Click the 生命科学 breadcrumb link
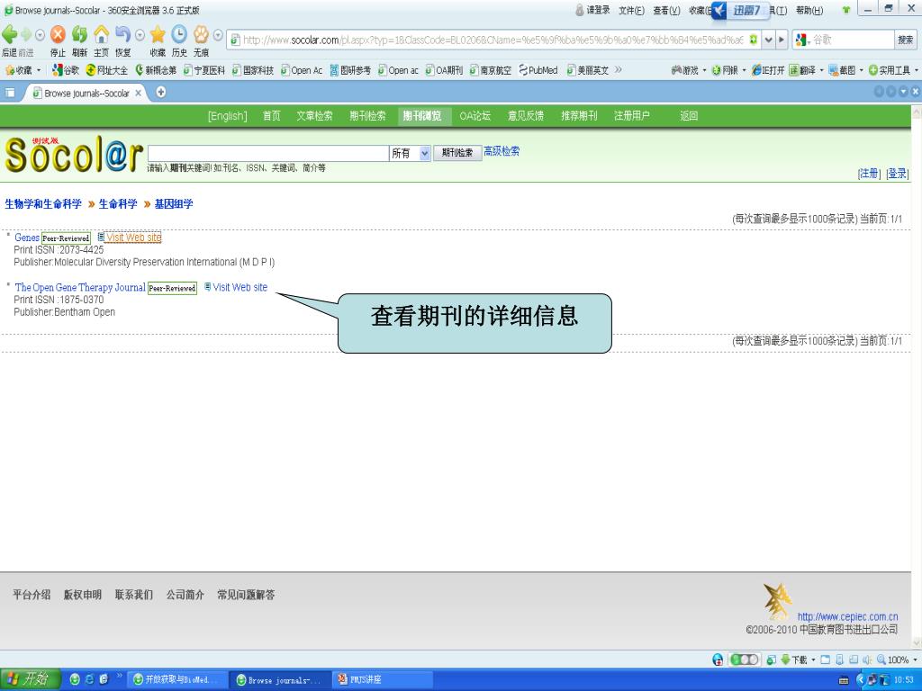This screenshot has width=922, height=691. coord(118,204)
